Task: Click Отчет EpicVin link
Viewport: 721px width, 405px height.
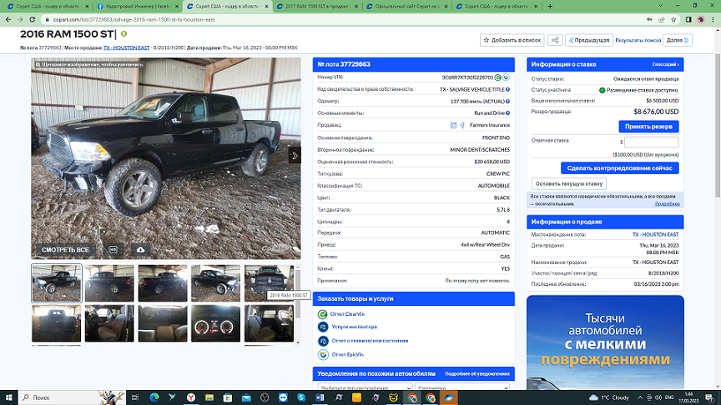Action: tap(347, 354)
